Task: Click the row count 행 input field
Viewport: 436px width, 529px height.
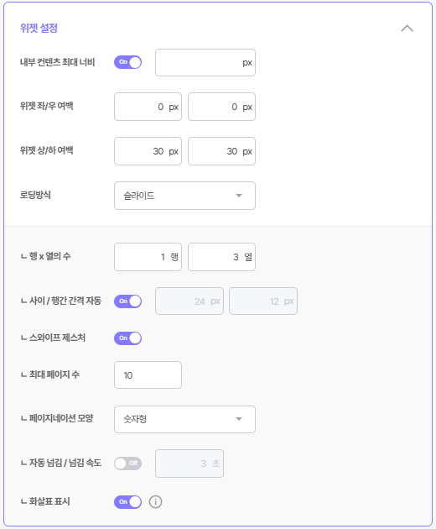Action: pos(148,257)
